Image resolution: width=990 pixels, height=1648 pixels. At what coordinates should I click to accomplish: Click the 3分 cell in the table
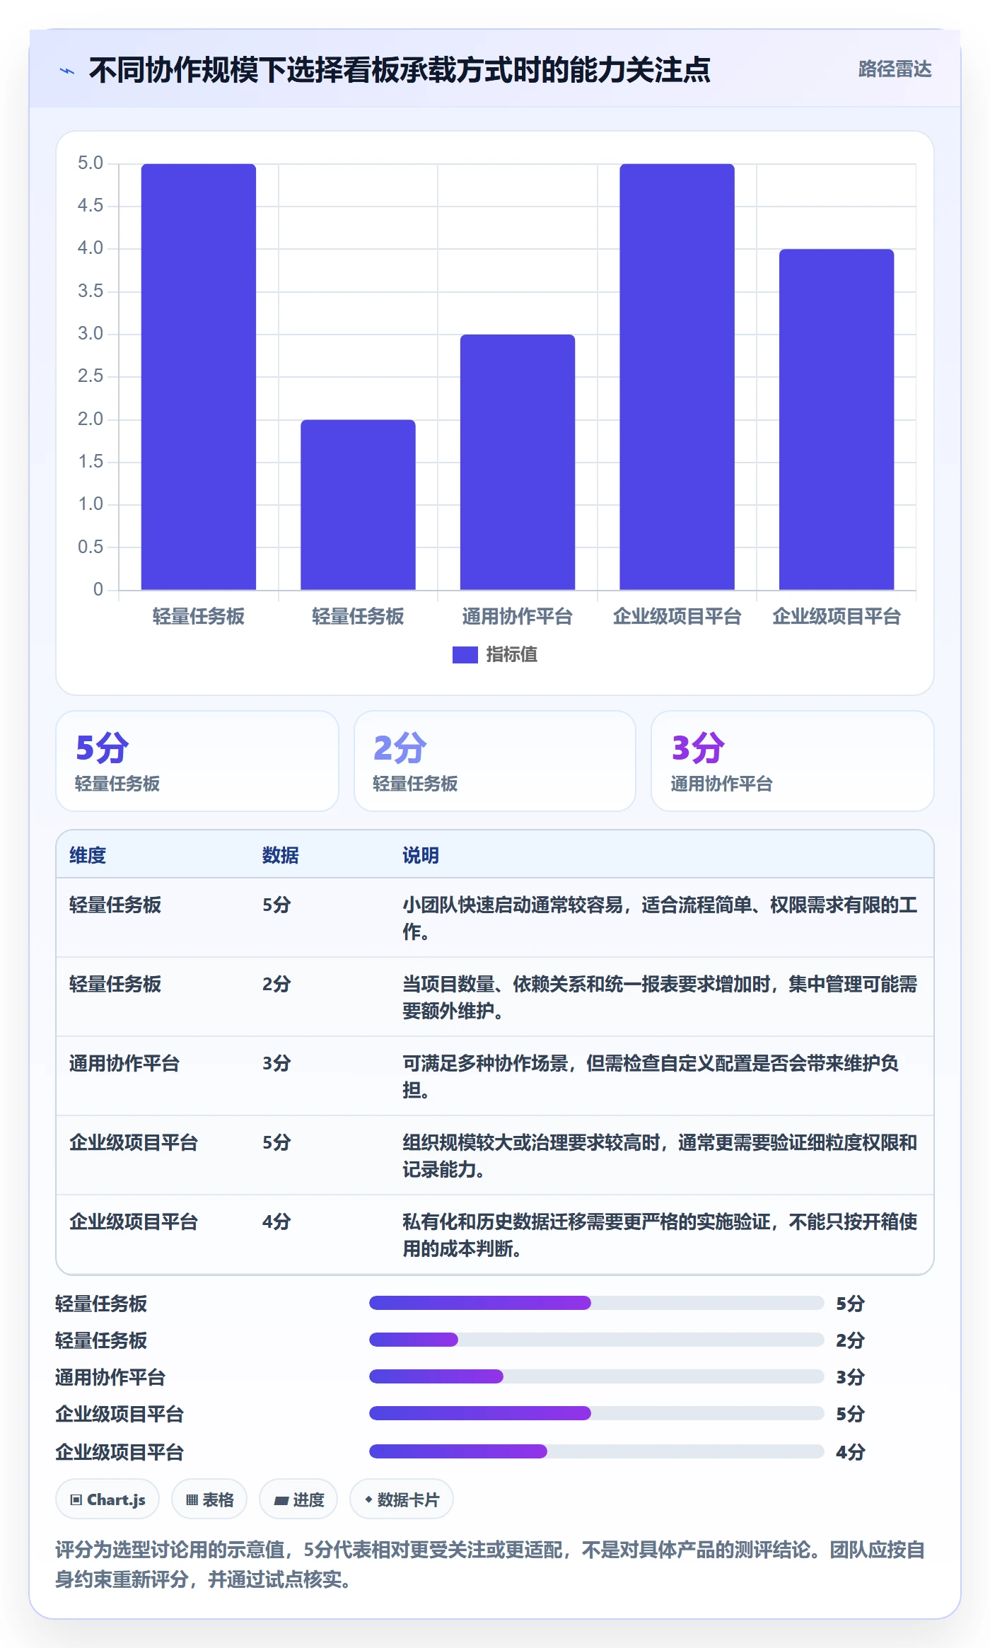tap(276, 1063)
